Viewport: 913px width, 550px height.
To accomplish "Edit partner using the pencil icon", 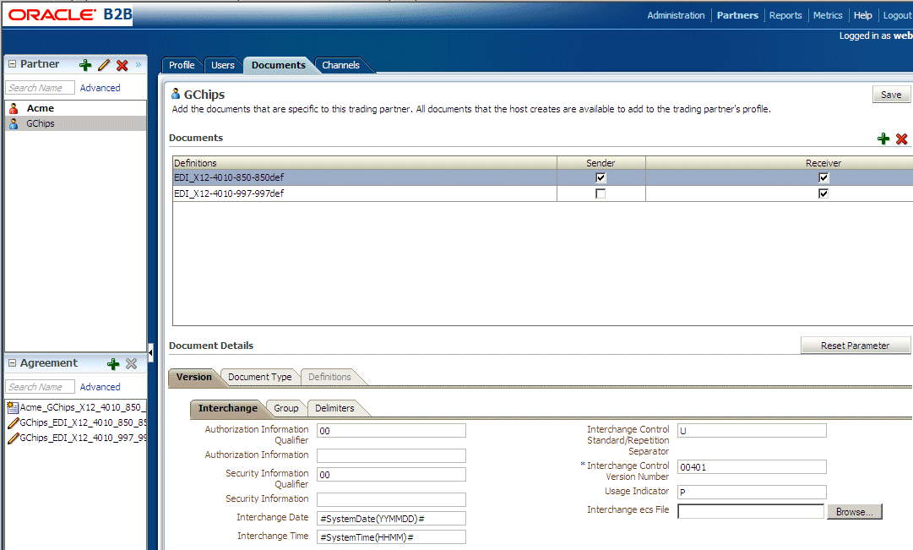I will pyautogui.click(x=104, y=65).
